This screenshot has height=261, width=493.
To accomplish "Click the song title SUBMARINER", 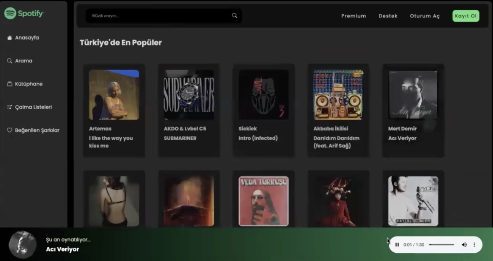I will pos(180,138).
